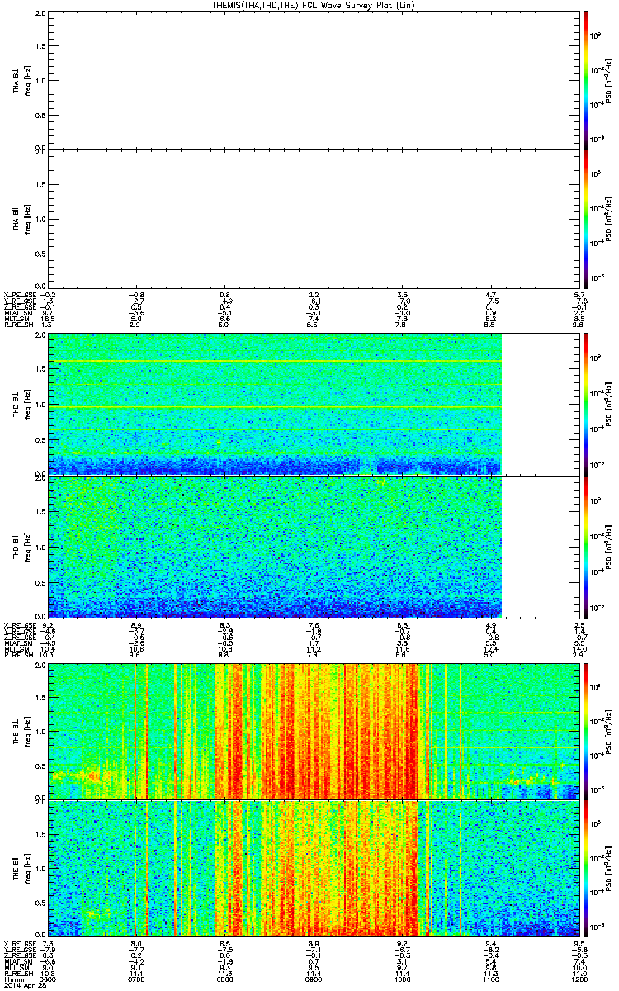Image resolution: width=619 pixels, height=991 pixels.
Task: Click the "0600" time tick label
Action: (x=48, y=979)
